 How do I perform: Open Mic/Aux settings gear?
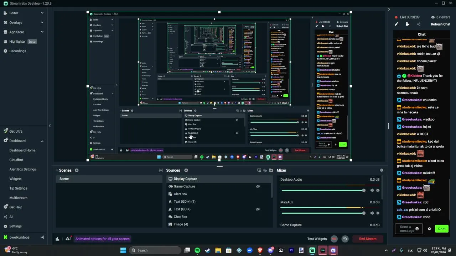pos(378,213)
